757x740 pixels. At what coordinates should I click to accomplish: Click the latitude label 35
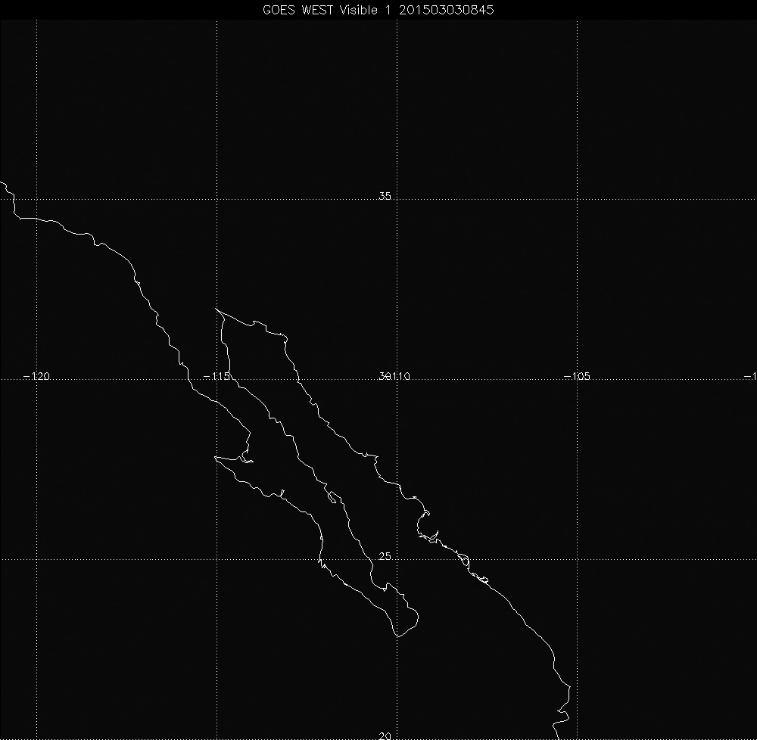(385, 197)
